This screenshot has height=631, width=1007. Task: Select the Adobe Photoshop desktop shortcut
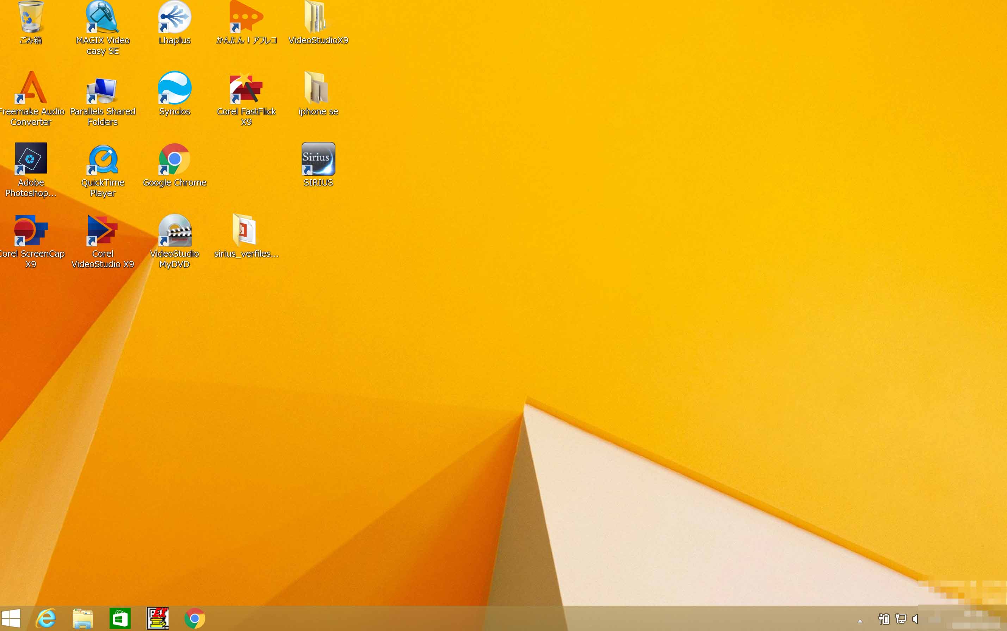click(x=30, y=159)
